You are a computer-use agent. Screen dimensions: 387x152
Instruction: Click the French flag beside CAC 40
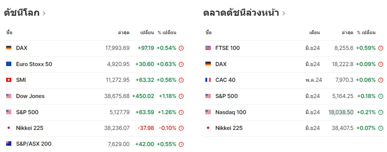point(208,80)
